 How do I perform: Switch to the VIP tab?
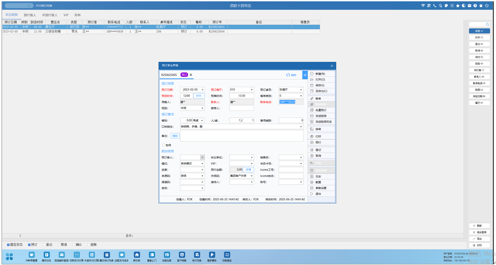(66, 15)
